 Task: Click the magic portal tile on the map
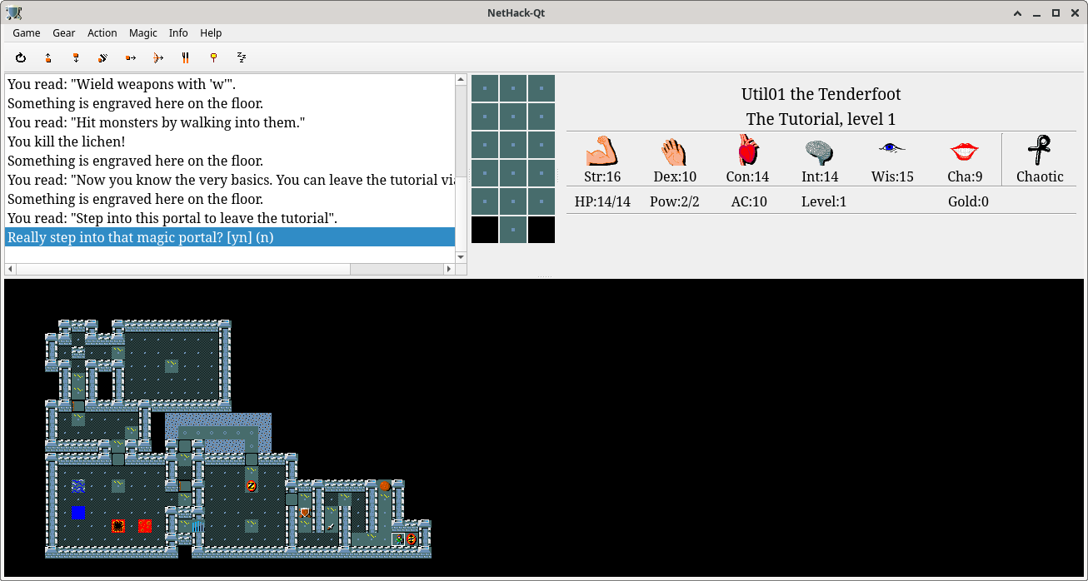click(412, 539)
